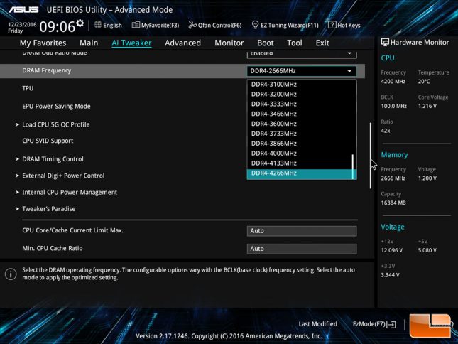
Task: Click the Min. CPU Cache Ratio field
Action: 302,249
